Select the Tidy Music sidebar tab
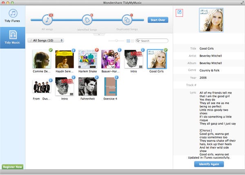The image size is (245, 175). (13, 38)
